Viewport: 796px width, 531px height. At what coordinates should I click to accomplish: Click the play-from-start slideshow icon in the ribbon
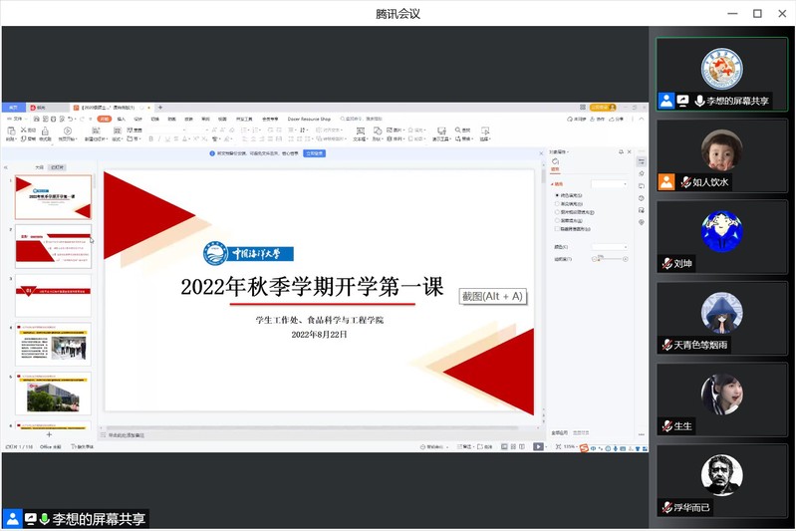pyautogui.click(x=68, y=131)
